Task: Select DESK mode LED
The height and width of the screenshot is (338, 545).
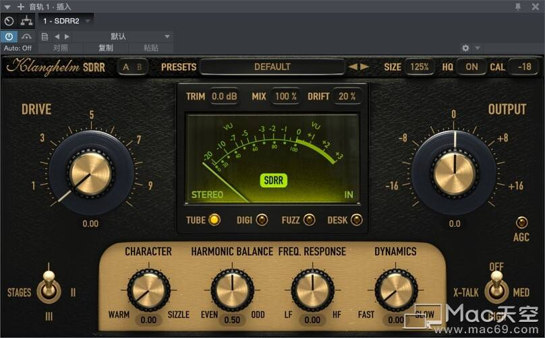Action: 356,219
